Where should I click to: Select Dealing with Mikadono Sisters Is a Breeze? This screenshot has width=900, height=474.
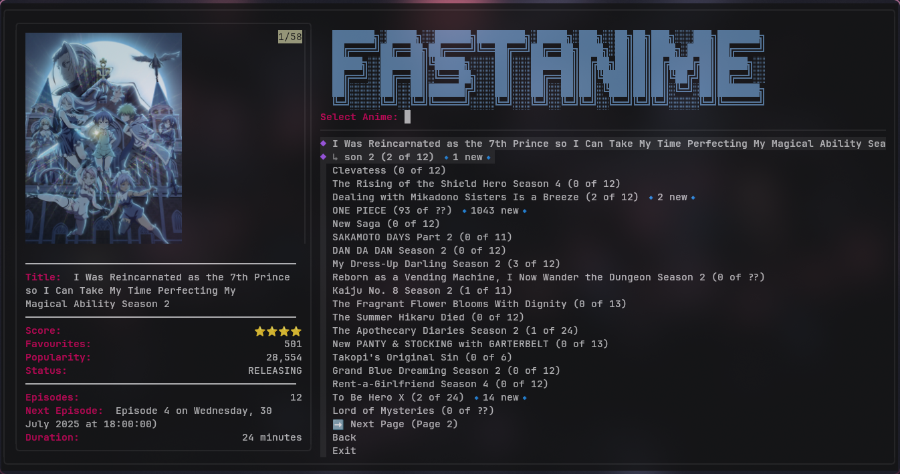tap(514, 198)
